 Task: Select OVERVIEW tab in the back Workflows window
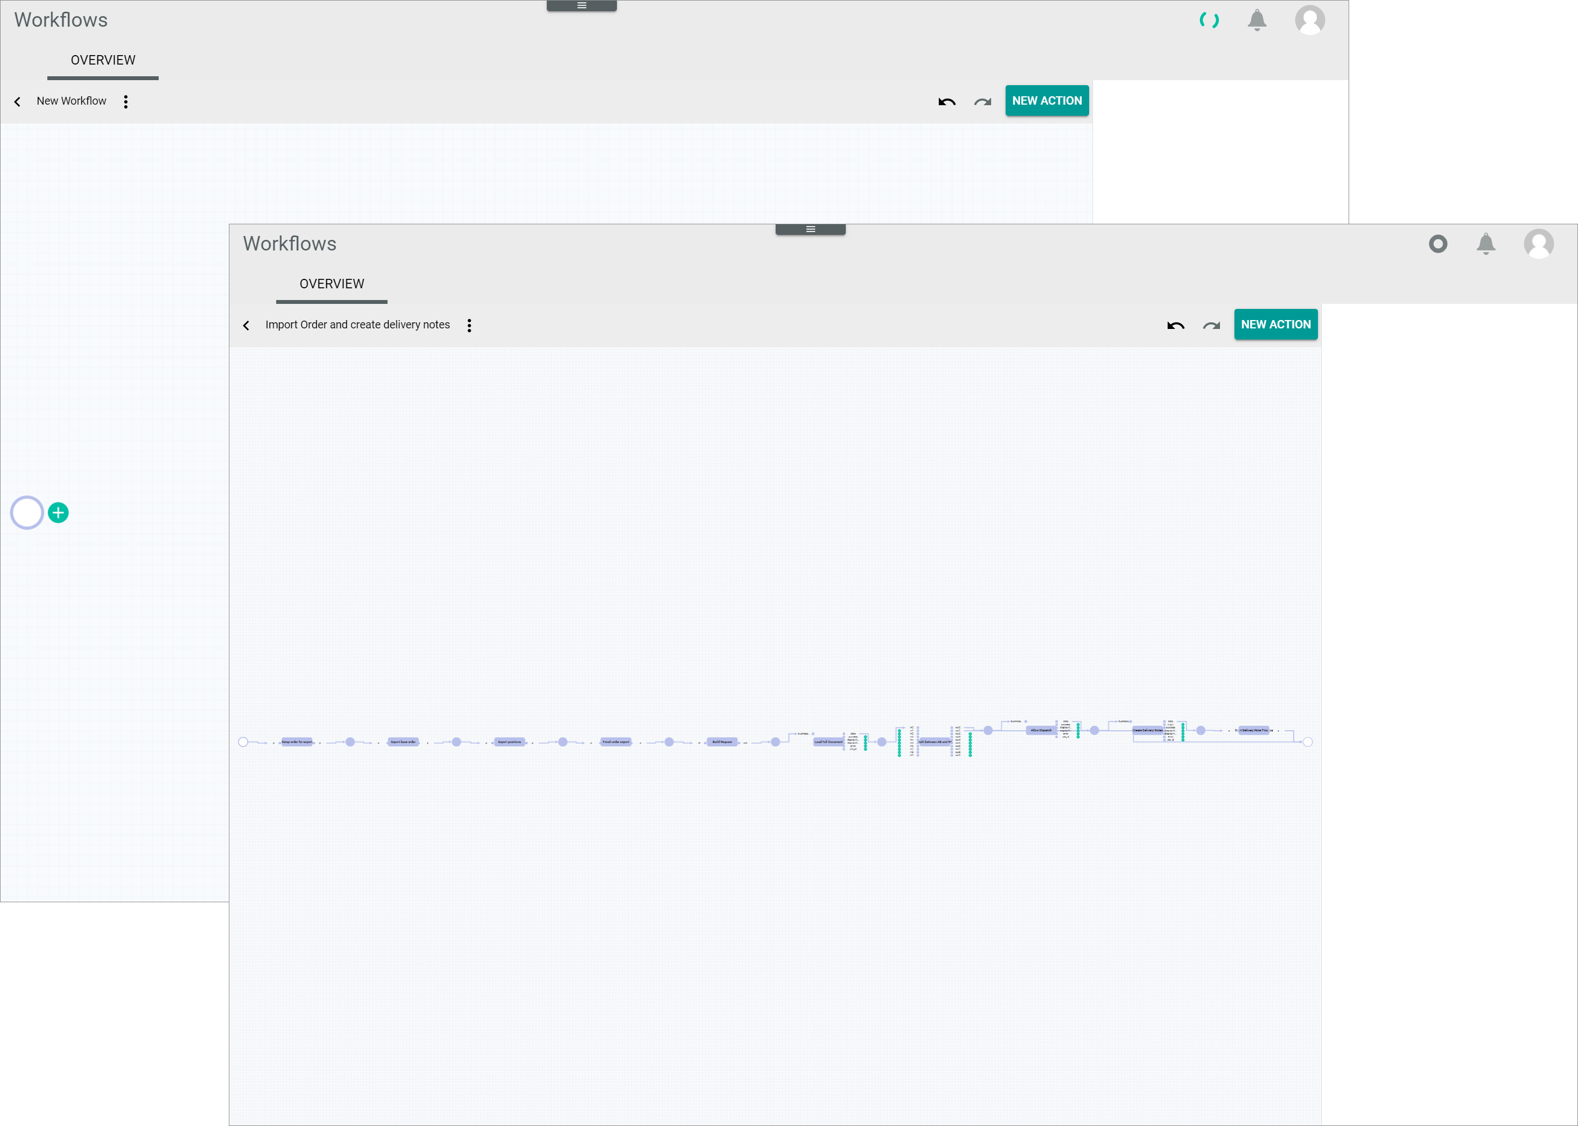pyautogui.click(x=104, y=60)
